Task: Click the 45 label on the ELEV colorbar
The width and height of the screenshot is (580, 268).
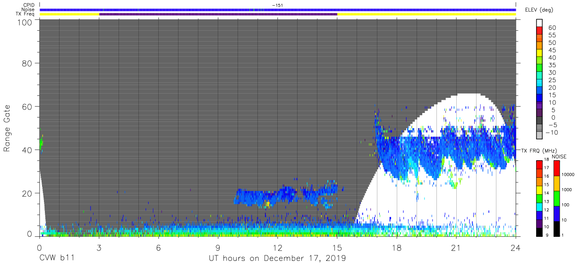Action: [553, 50]
